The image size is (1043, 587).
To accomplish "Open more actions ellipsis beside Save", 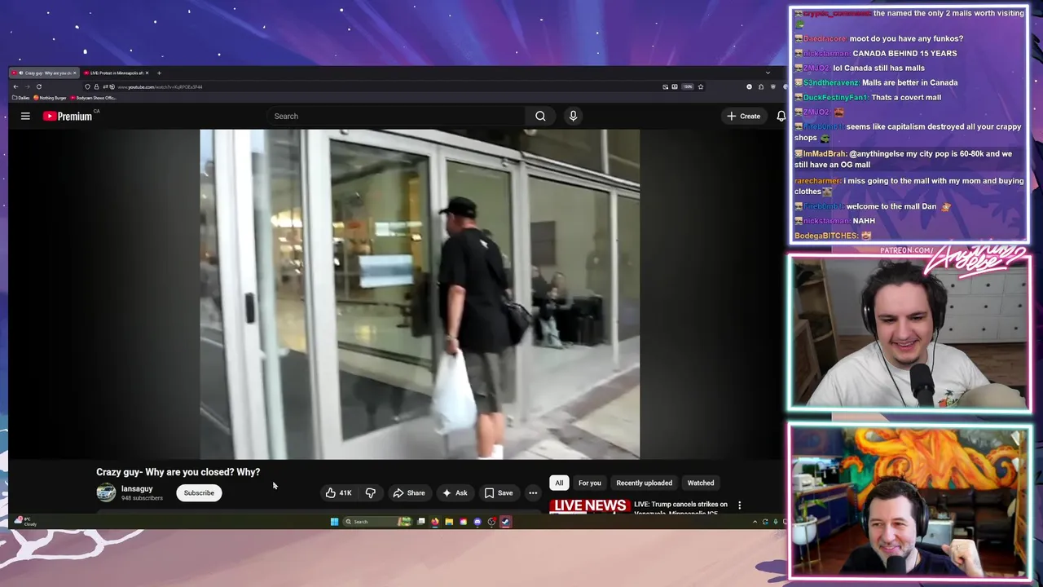I will [x=533, y=493].
